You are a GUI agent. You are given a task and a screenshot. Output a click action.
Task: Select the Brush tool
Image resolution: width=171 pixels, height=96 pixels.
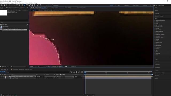point(30,5)
